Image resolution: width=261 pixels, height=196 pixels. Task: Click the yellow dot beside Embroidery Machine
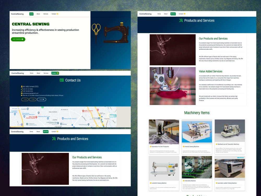click(183, 181)
